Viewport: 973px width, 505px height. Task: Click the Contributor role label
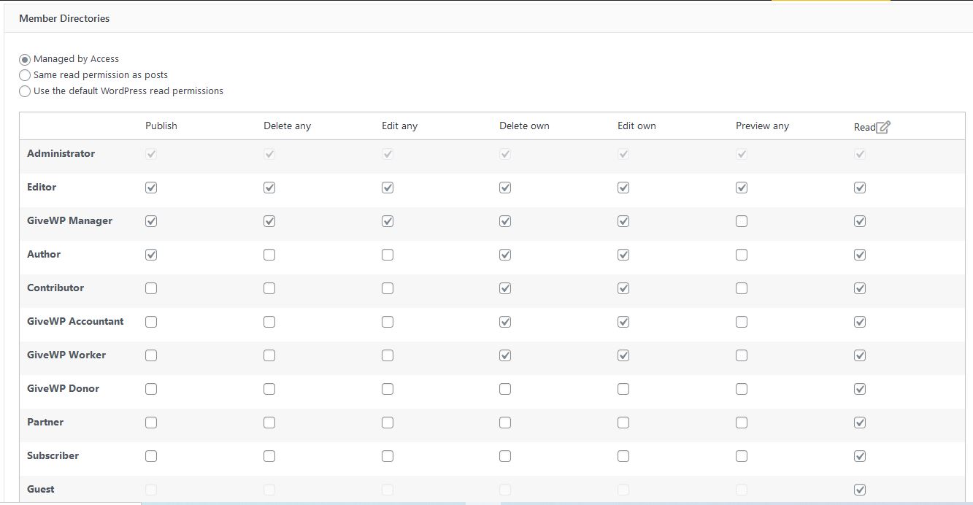coord(55,288)
